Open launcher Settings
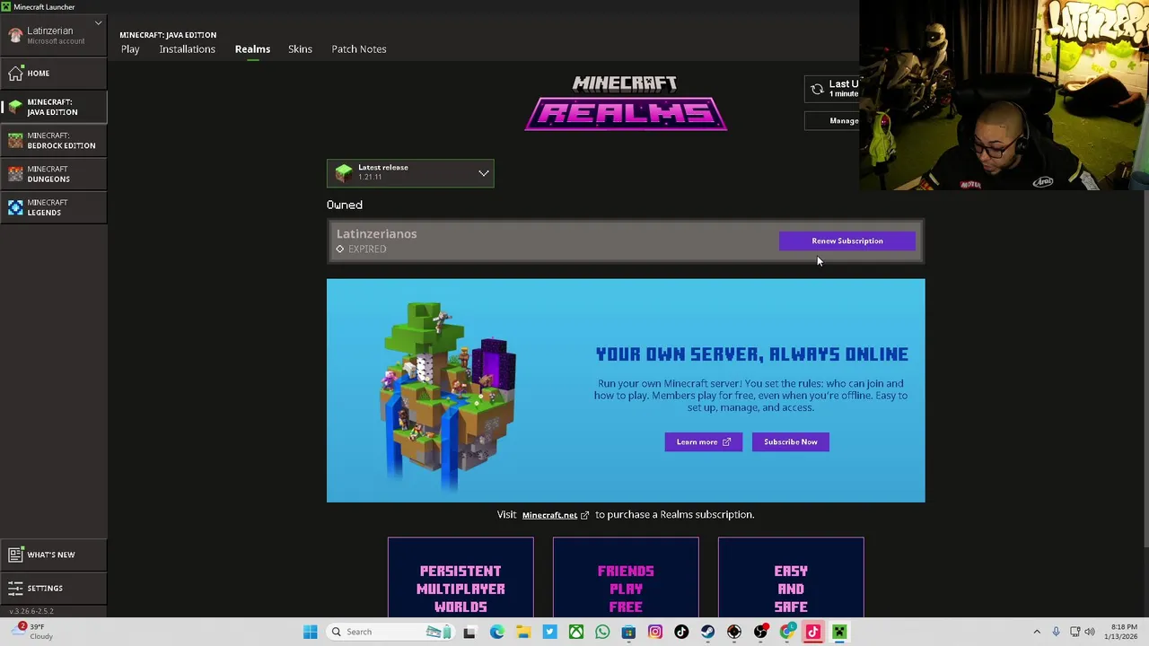 53,588
